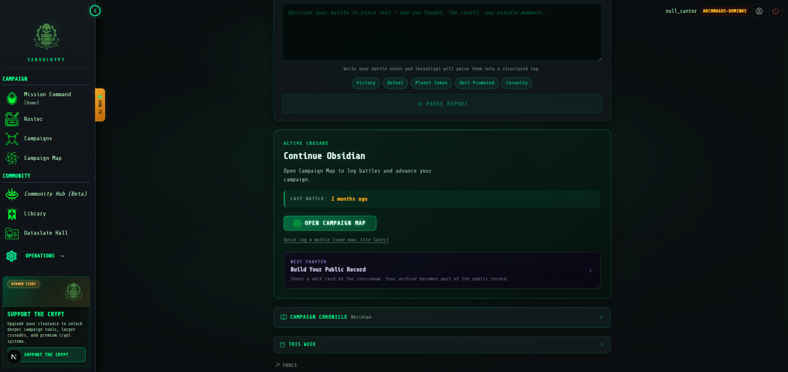
Task: Toggle the Casualty tag chip
Action: pos(517,83)
